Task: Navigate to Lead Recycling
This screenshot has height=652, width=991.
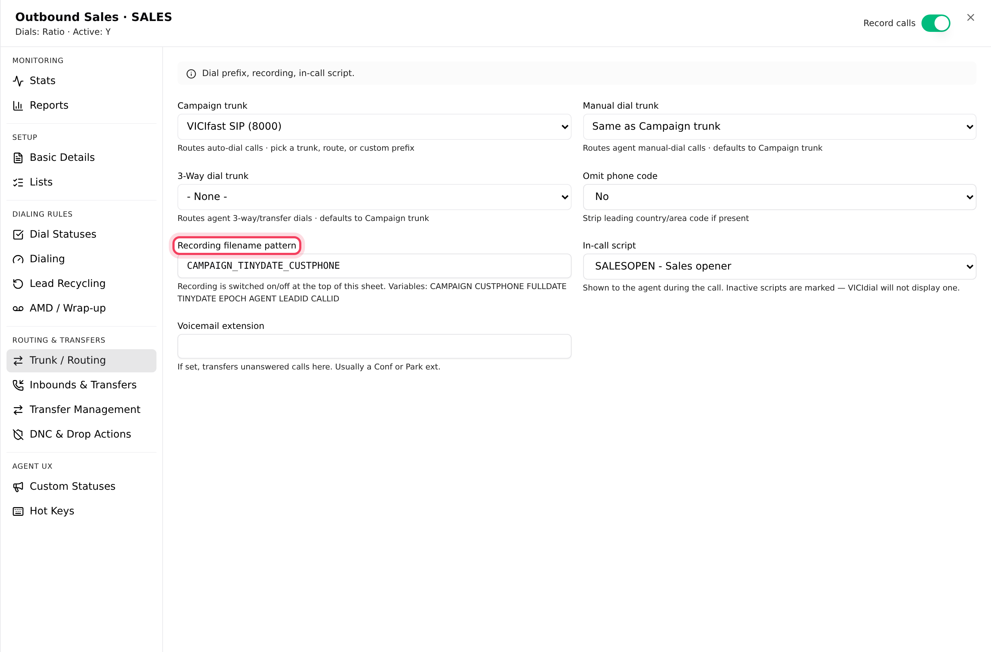Action: (x=81, y=284)
